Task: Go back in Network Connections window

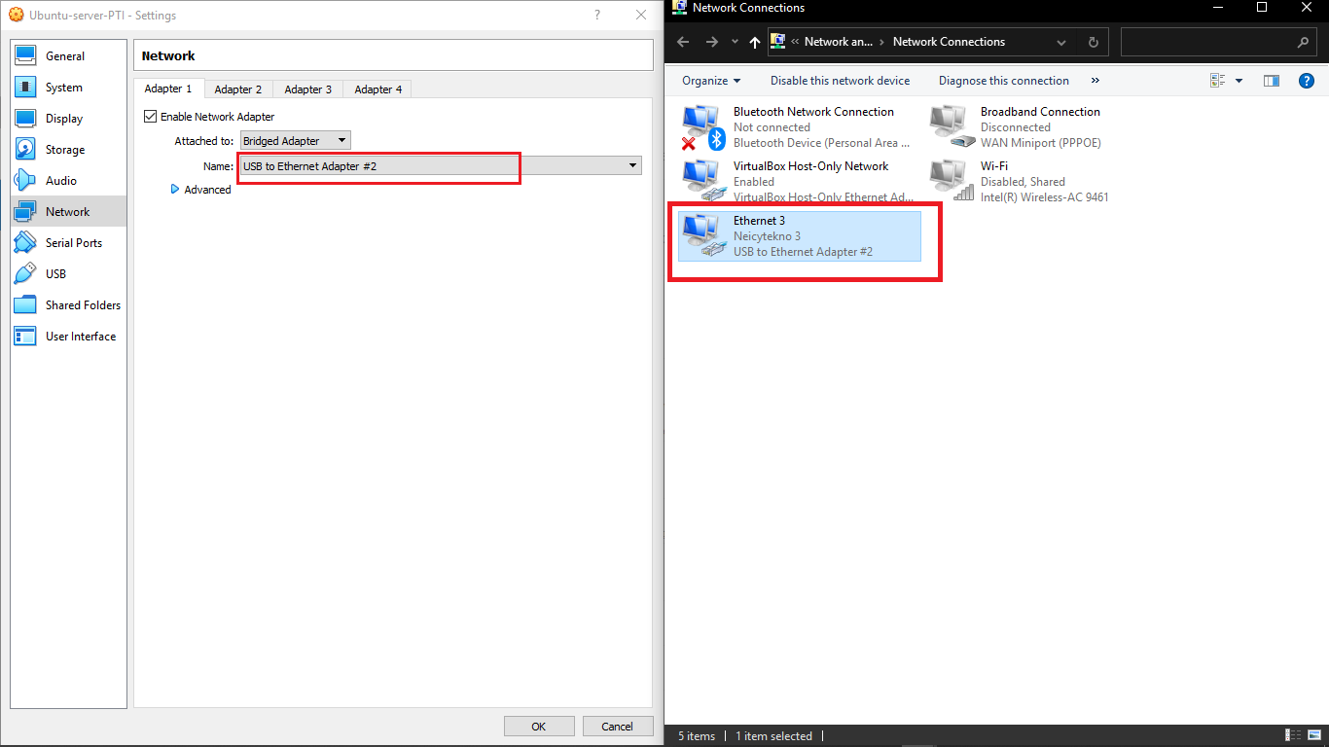Action: [x=683, y=42]
